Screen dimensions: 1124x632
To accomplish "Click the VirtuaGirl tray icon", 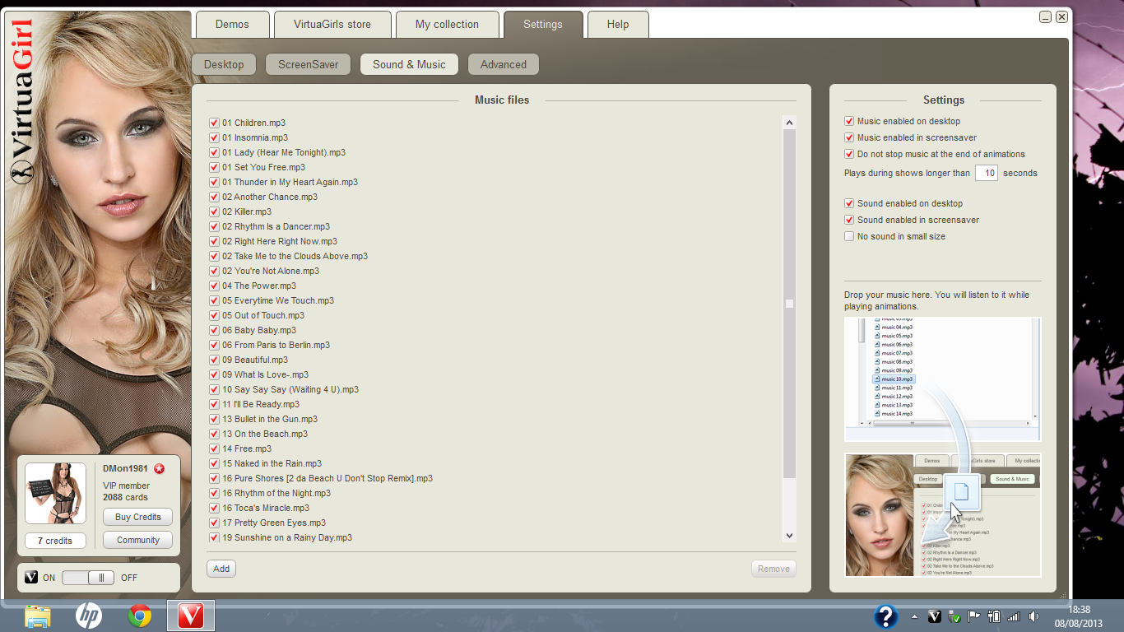I will pyautogui.click(x=935, y=616).
